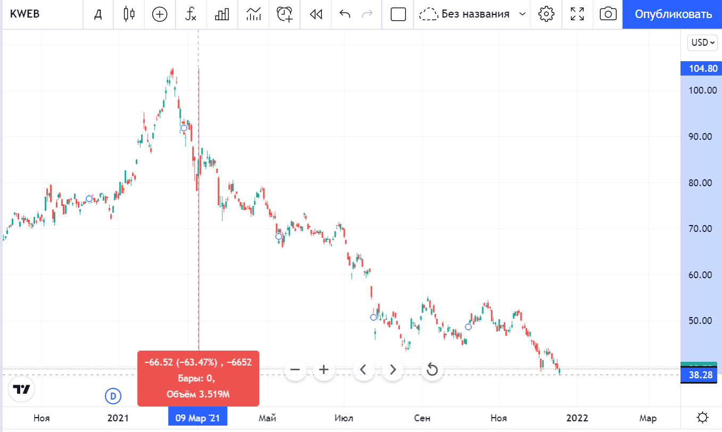Click the circle marker near the 76 price level

[89, 198]
